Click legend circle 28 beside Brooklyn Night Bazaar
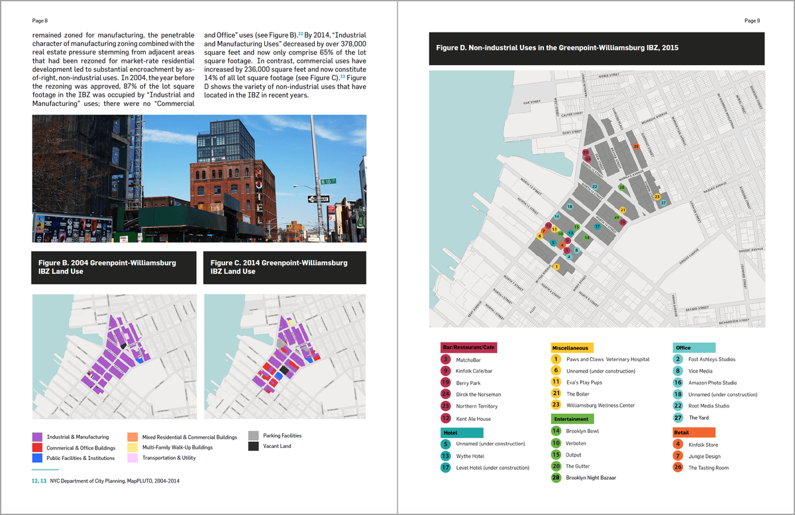This screenshot has height=515, width=795. click(x=556, y=477)
